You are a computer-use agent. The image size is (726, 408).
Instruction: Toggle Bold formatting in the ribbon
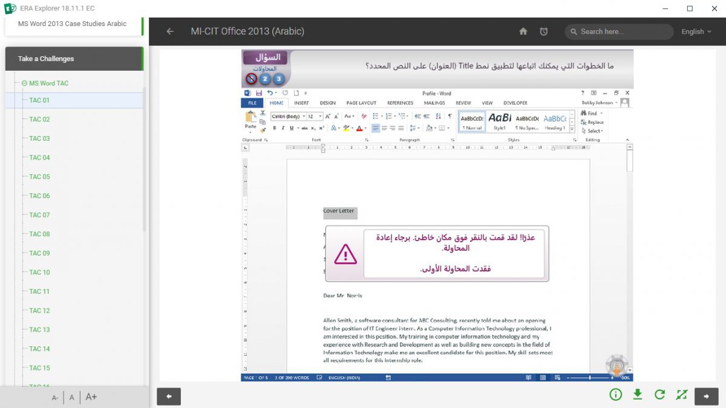coord(274,128)
